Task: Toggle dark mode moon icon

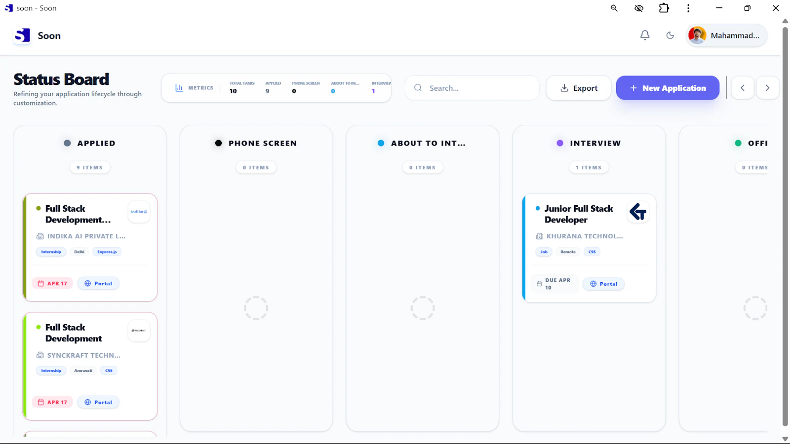Action: coord(670,36)
